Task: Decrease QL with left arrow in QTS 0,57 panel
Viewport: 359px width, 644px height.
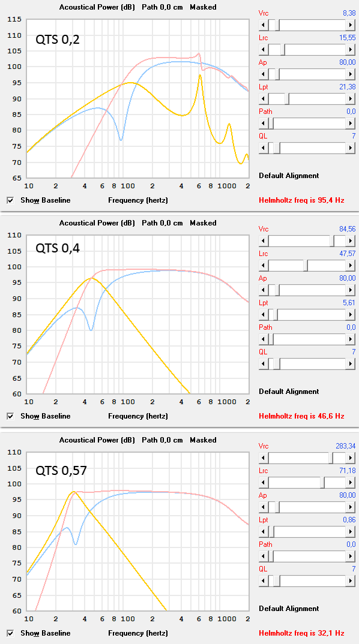Action: coord(264,581)
